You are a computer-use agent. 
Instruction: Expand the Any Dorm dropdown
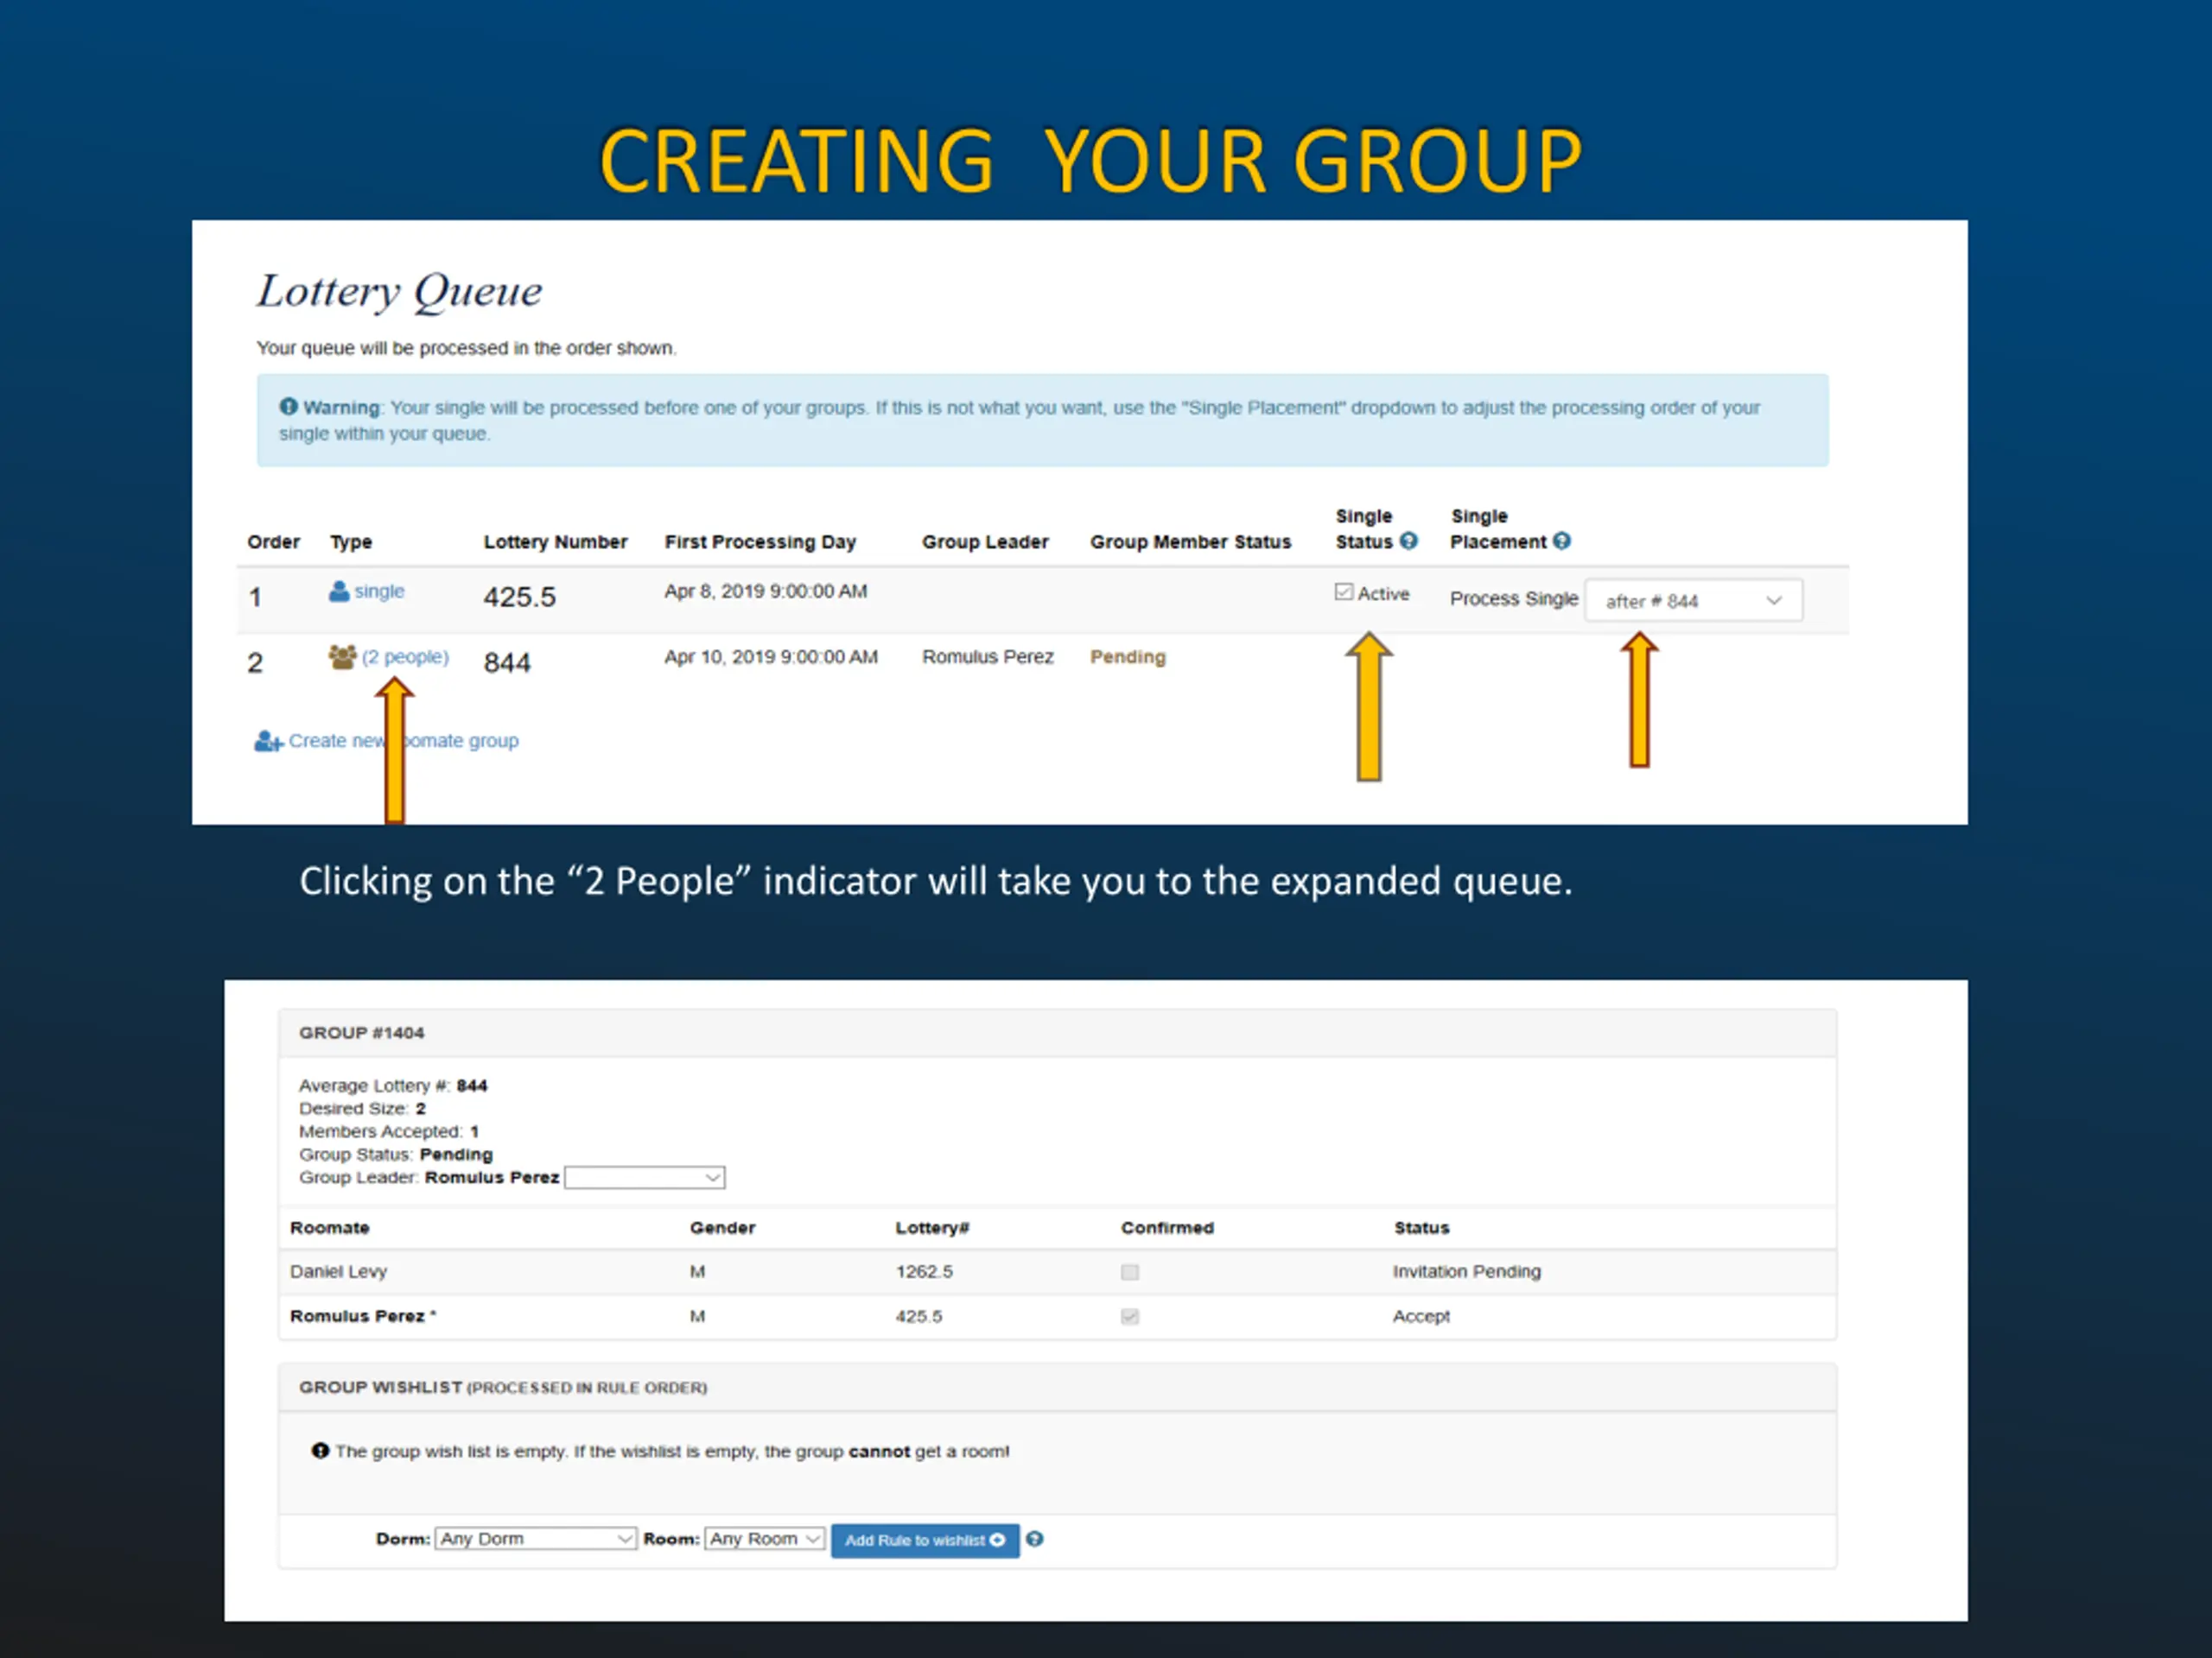coord(535,1538)
